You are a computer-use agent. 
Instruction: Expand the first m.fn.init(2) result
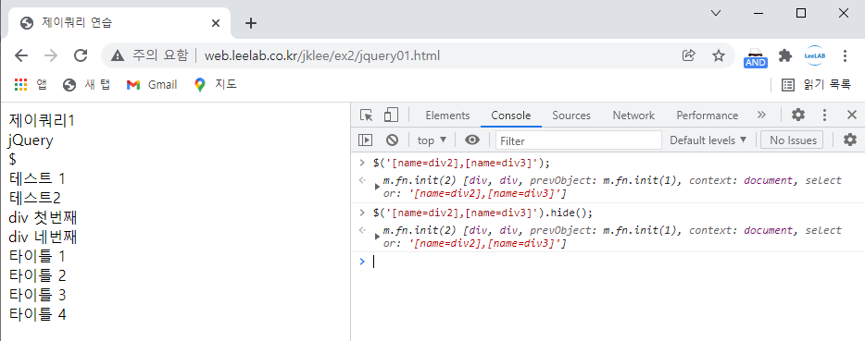click(377, 187)
